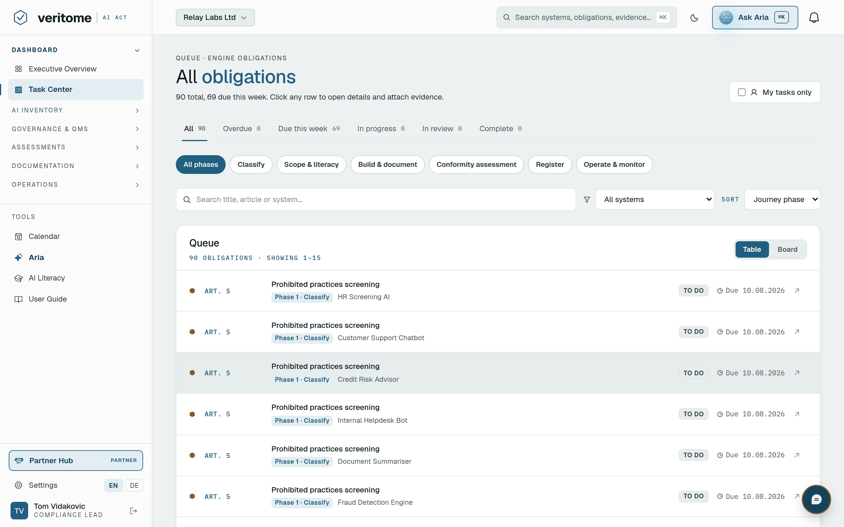
Task: Toggle dark mode moon icon
Action: point(694,18)
